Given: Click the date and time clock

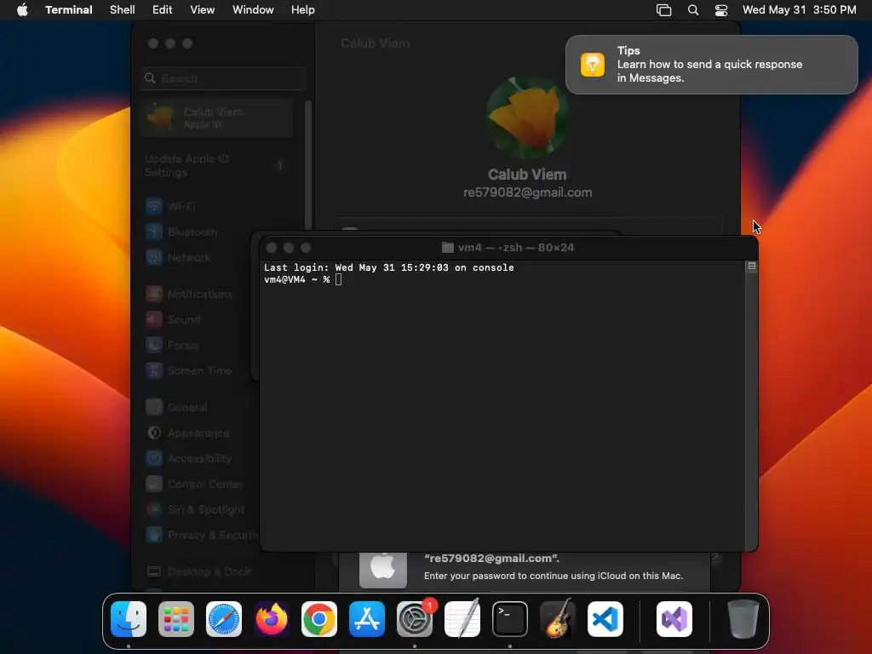Looking at the screenshot, I should 799,10.
